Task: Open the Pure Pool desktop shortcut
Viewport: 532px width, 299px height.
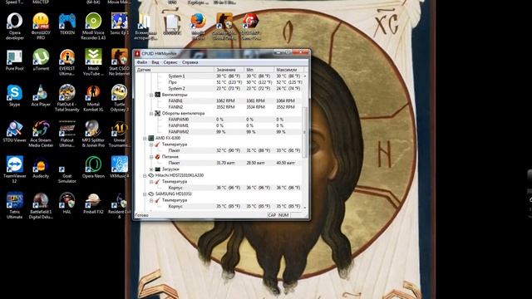Action: coord(15,60)
